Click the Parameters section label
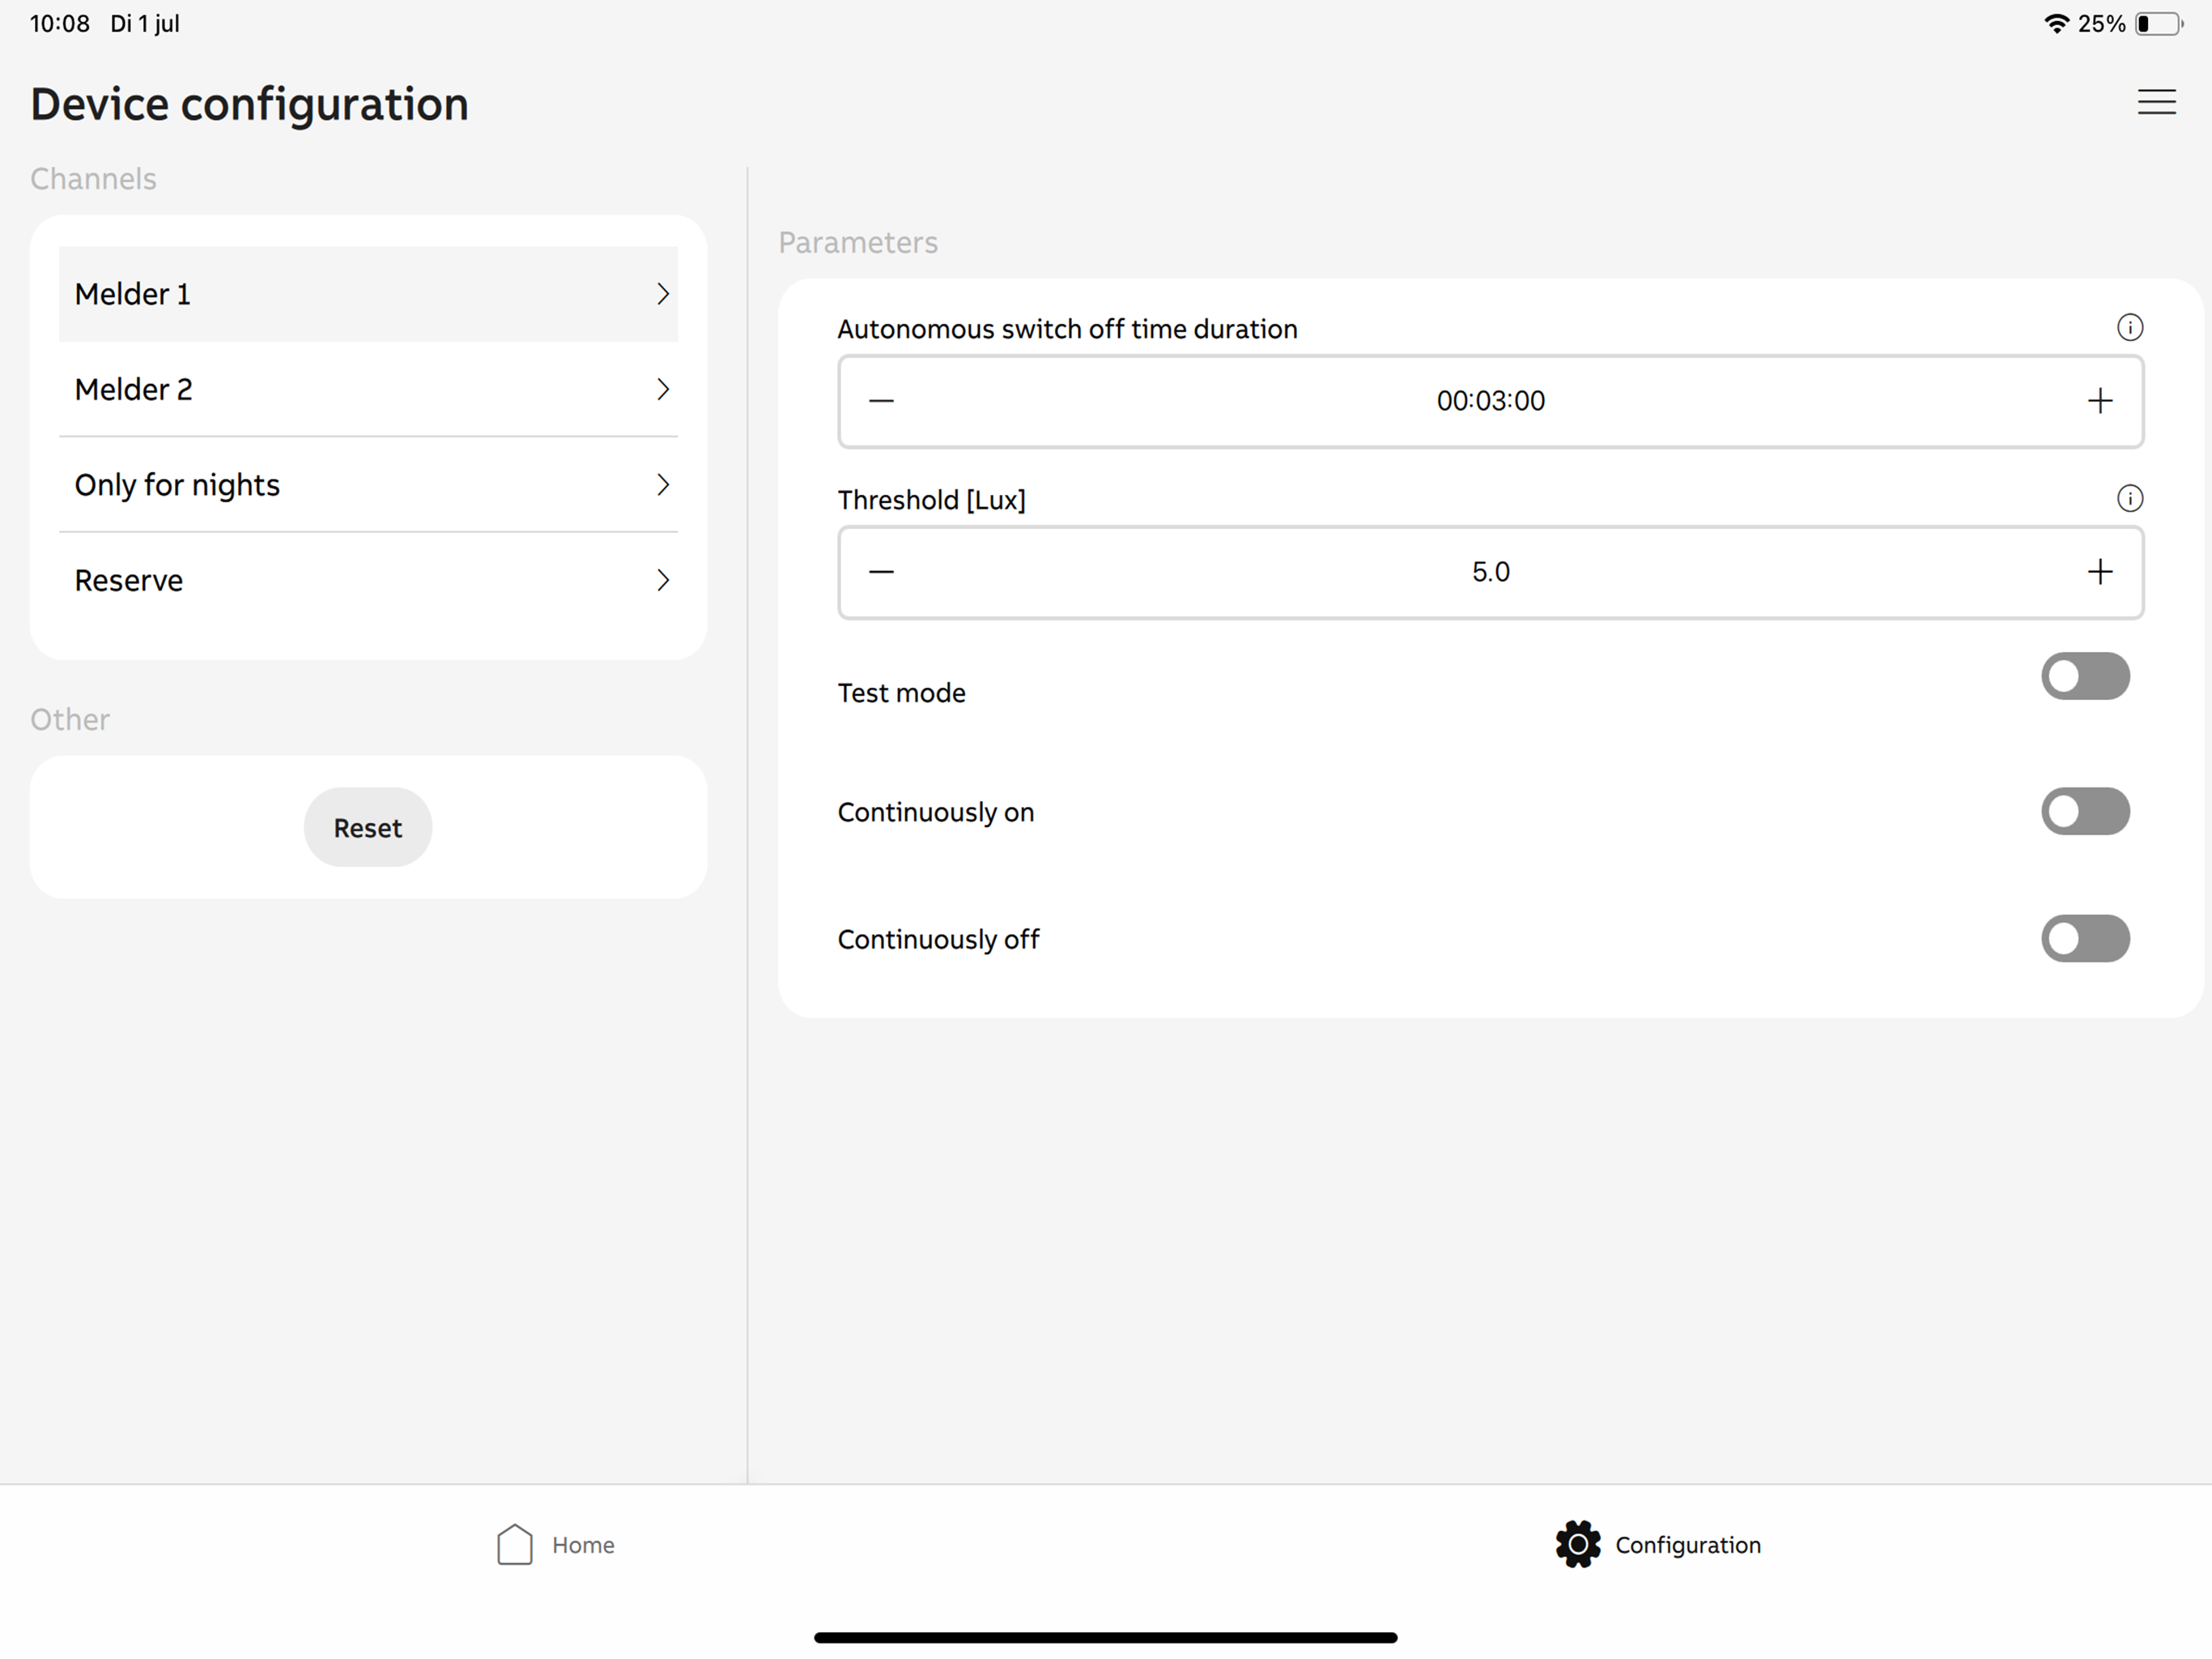This screenshot has width=2212, height=1659. 858,243
